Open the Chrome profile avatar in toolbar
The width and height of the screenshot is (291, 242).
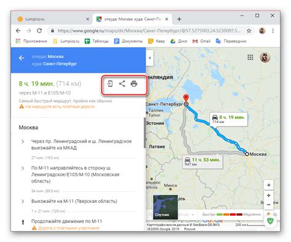[262, 31]
